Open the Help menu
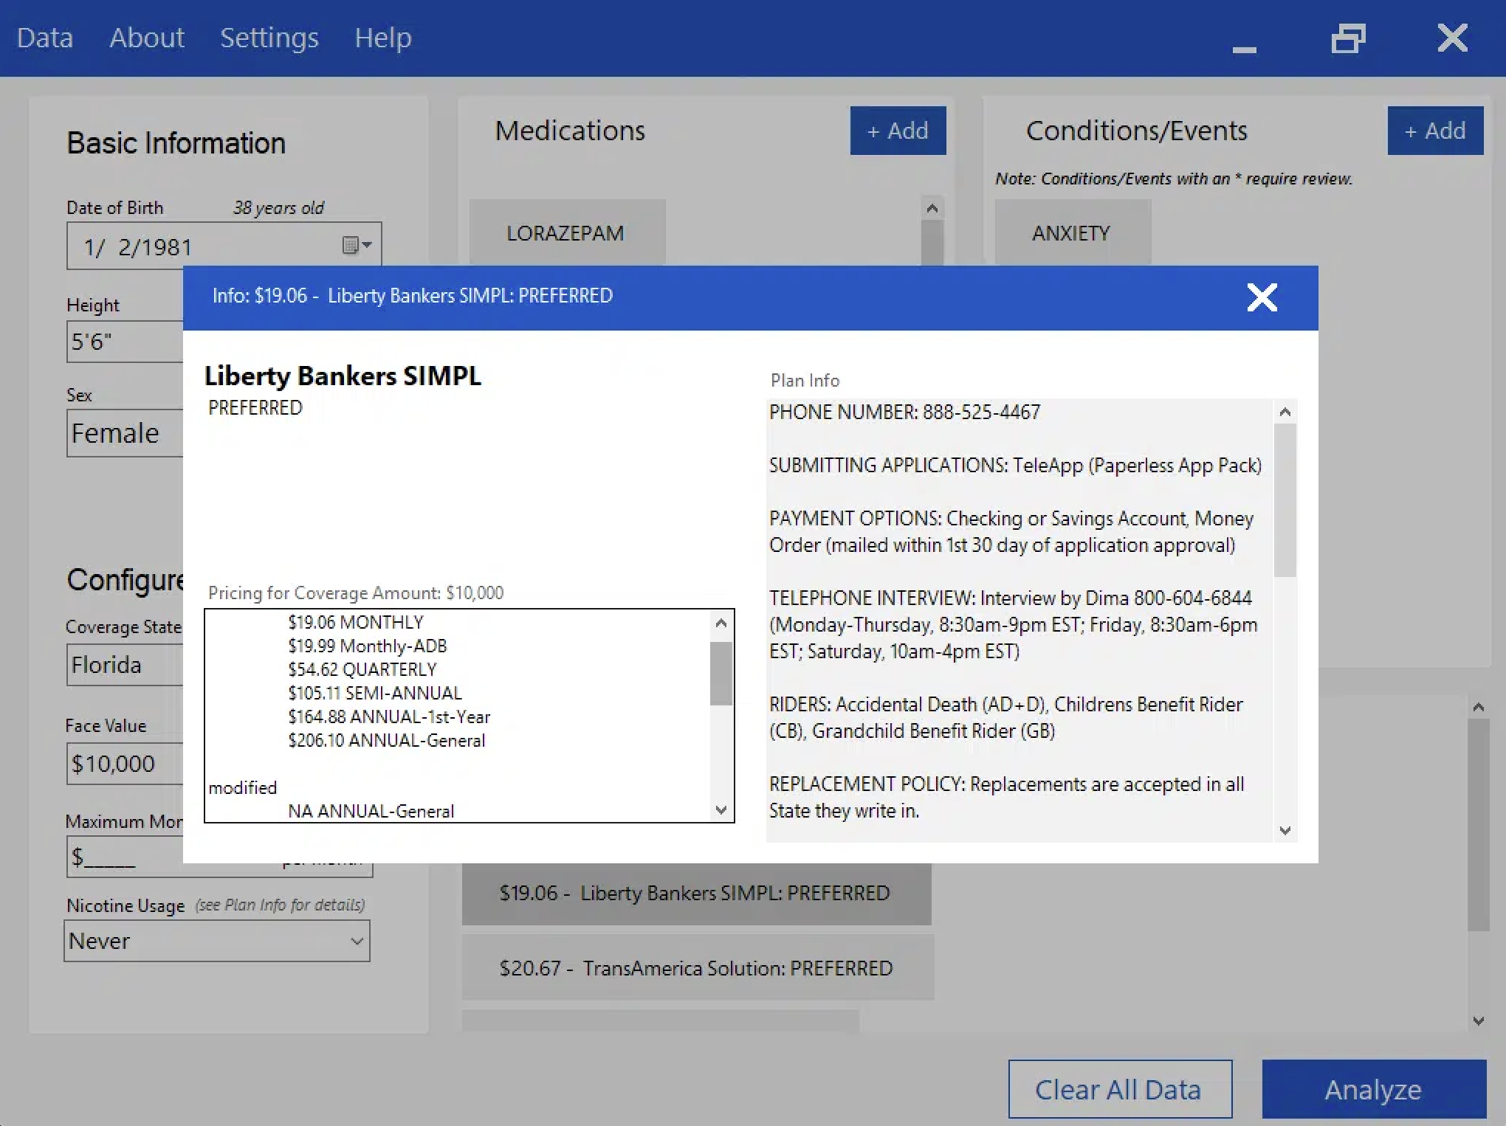The image size is (1506, 1126). pos(382,38)
